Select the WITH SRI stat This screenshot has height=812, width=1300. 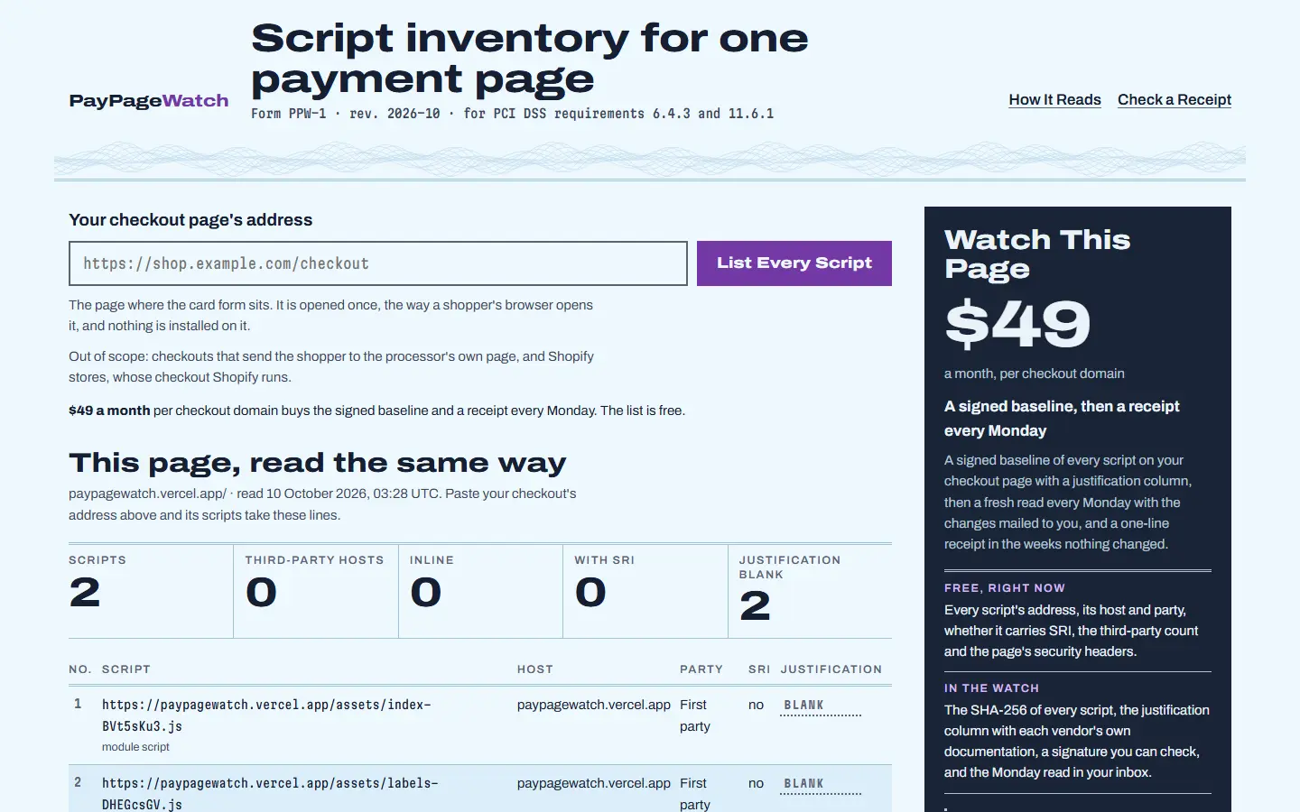645,590
